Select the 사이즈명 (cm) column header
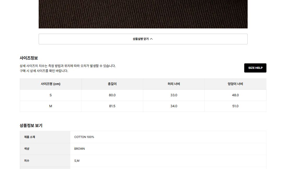Viewport: 303px width, 169px height. point(51,84)
